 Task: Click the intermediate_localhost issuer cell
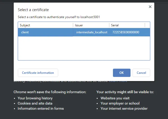click(92, 32)
